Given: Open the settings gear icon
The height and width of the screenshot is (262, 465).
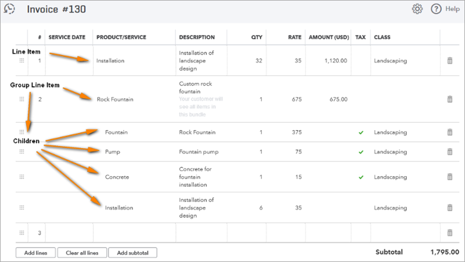Looking at the screenshot, I should pyautogui.click(x=417, y=9).
